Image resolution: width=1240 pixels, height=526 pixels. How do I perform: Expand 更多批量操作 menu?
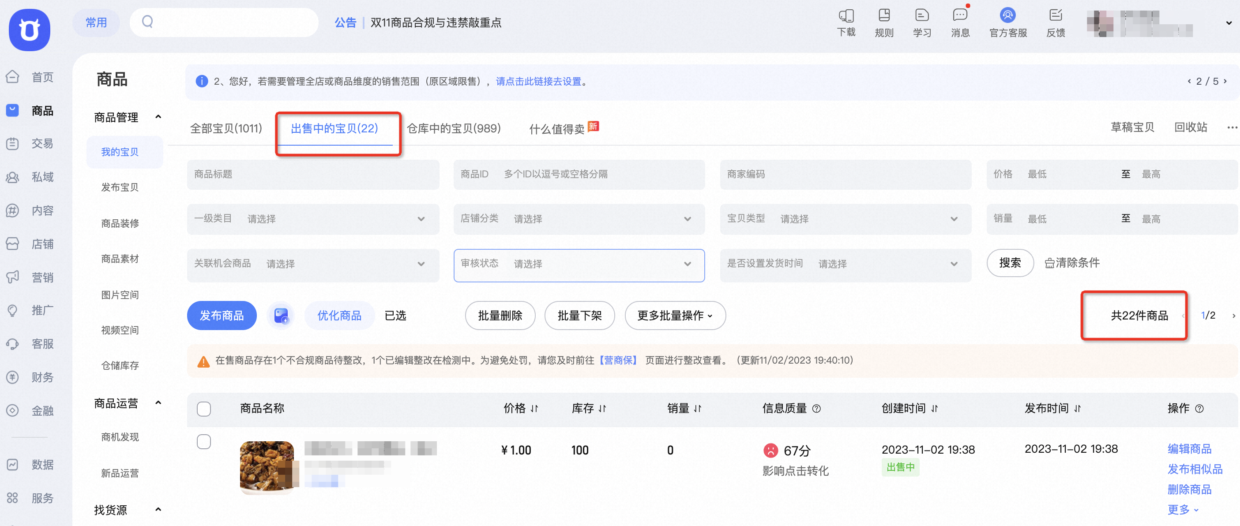pyautogui.click(x=675, y=316)
